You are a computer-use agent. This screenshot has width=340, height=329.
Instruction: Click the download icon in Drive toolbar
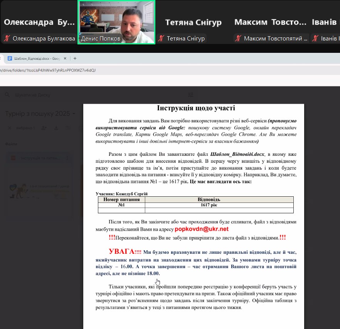point(56,128)
